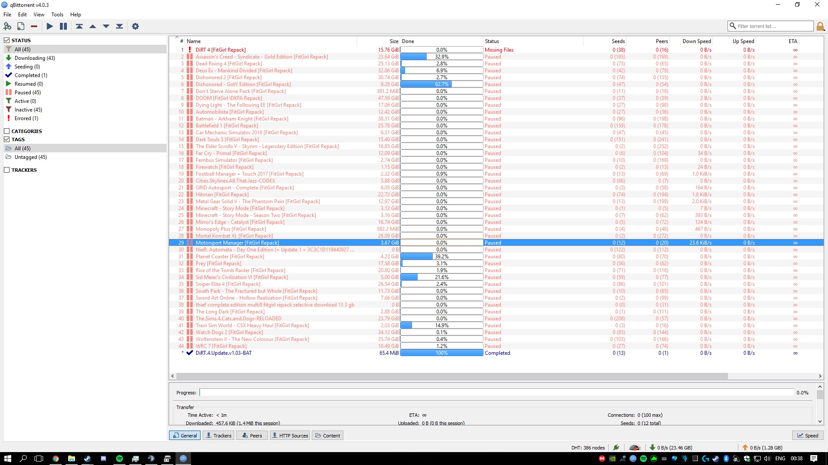Screen dimensions: 828x465
Task: Open the Help menu
Action: pos(75,15)
